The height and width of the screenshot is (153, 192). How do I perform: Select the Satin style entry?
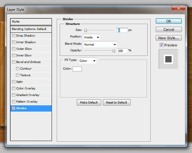pyautogui.click(x=19, y=82)
